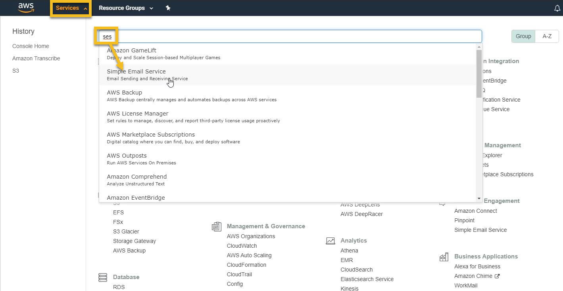Click the Business Applications category icon
The width and height of the screenshot is (563, 291).
coord(444,257)
